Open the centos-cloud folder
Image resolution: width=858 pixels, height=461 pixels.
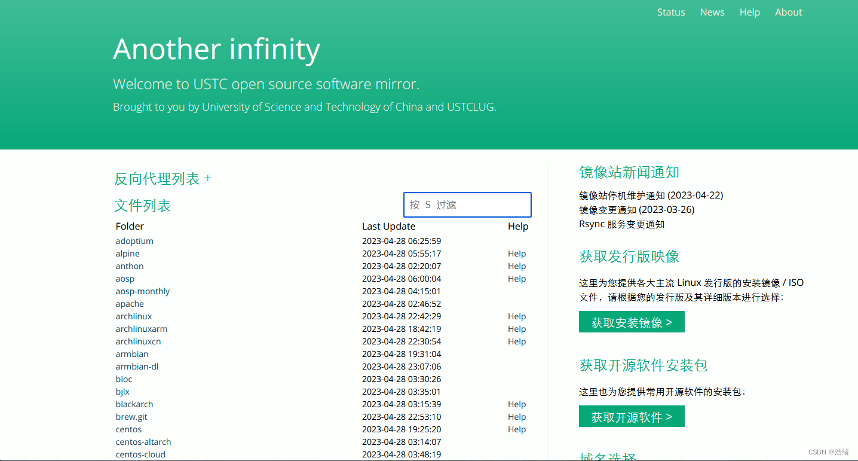click(x=140, y=454)
